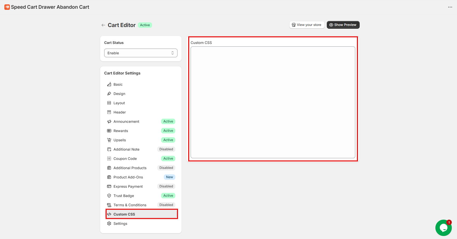Open the live chat bubble
The width and height of the screenshot is (457, 239).
point(443,228)
